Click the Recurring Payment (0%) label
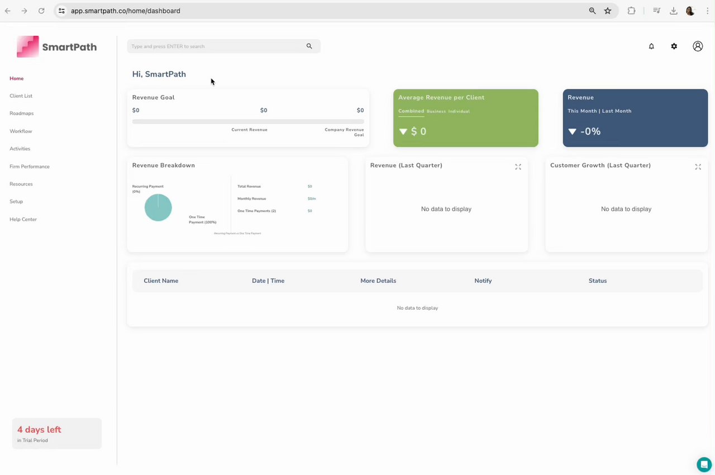This screenshot has height=475, width=715. 148,189
